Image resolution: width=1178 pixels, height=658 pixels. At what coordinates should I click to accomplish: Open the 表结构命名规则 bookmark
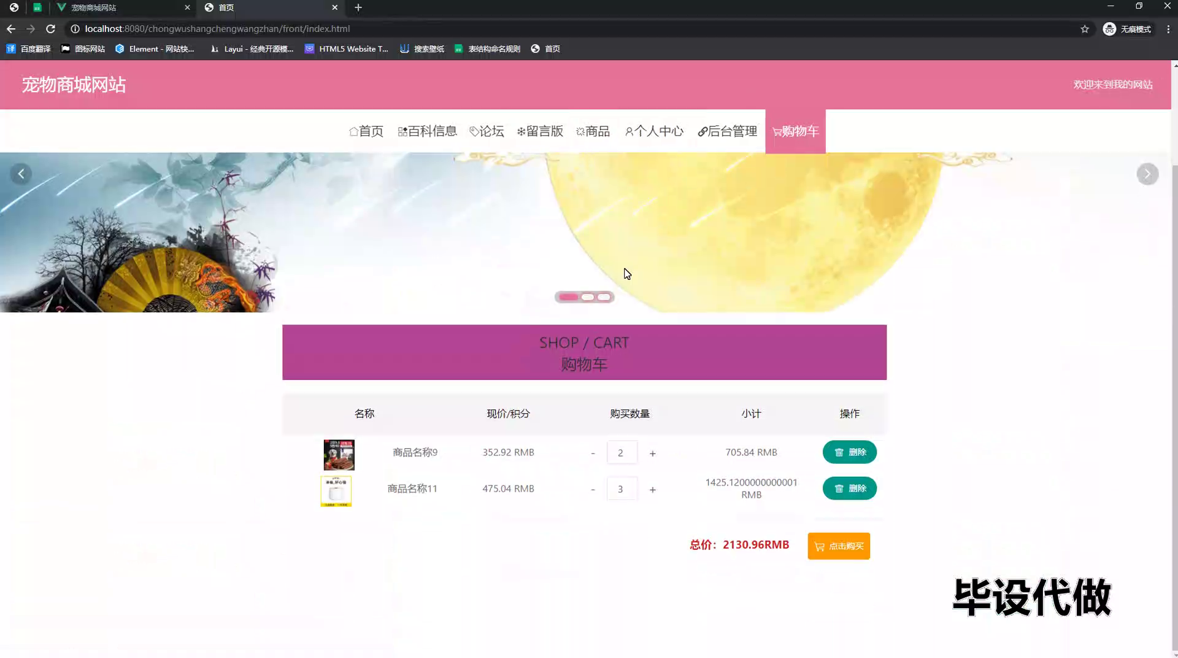(x=487, y=49)
